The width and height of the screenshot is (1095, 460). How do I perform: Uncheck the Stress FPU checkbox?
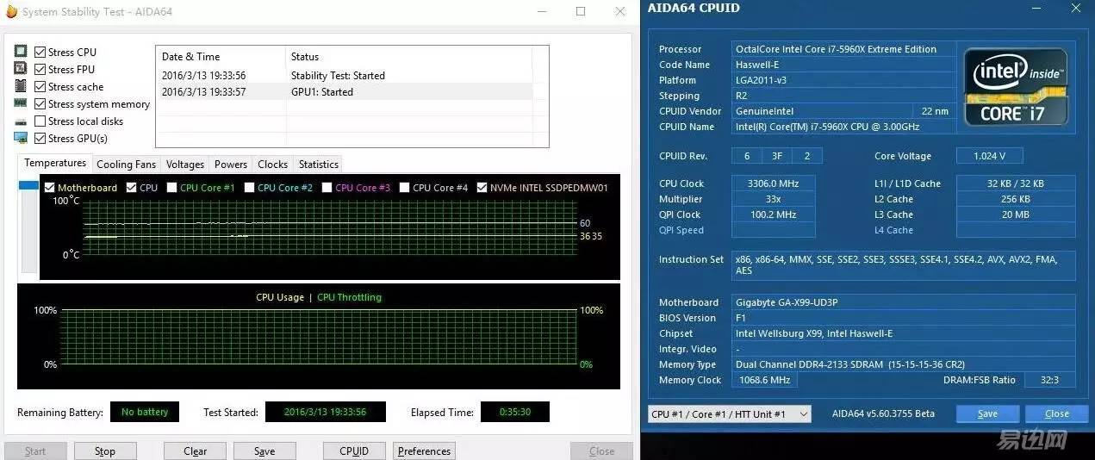point(40,69)
